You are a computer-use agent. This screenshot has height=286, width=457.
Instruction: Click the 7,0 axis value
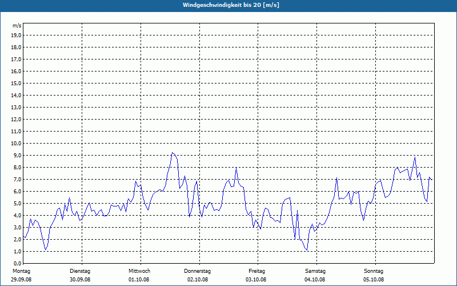[x=17, y=179]
